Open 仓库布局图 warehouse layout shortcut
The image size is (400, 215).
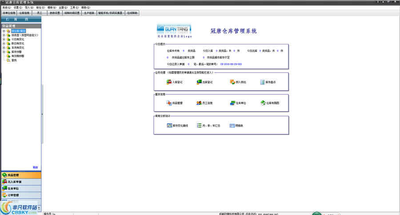[x=270, y=103]
